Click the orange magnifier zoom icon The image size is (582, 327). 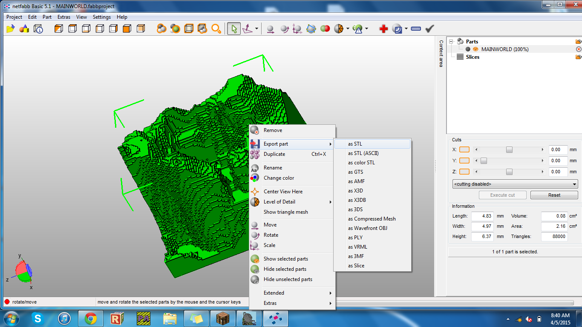click(216, 29)
